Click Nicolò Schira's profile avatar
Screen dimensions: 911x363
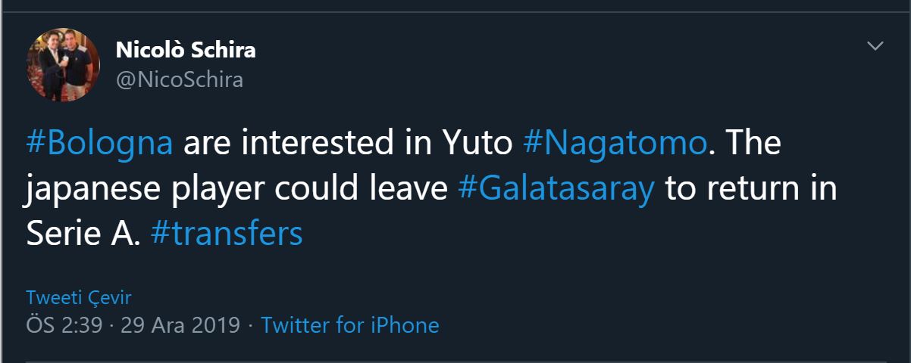tap(64, 65)
